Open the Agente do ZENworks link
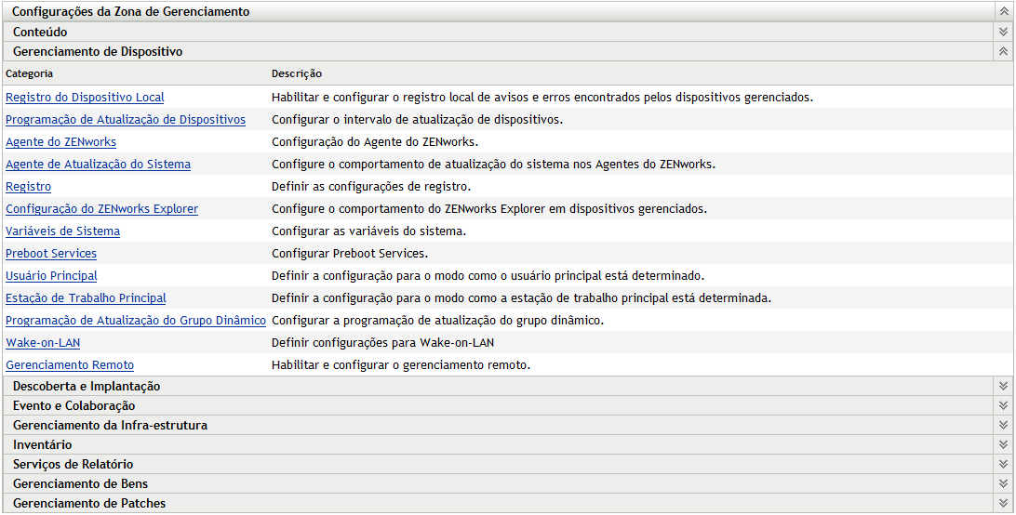Image resolution: width=1016 pixels, height=515 pixels. tap(60, 142)
